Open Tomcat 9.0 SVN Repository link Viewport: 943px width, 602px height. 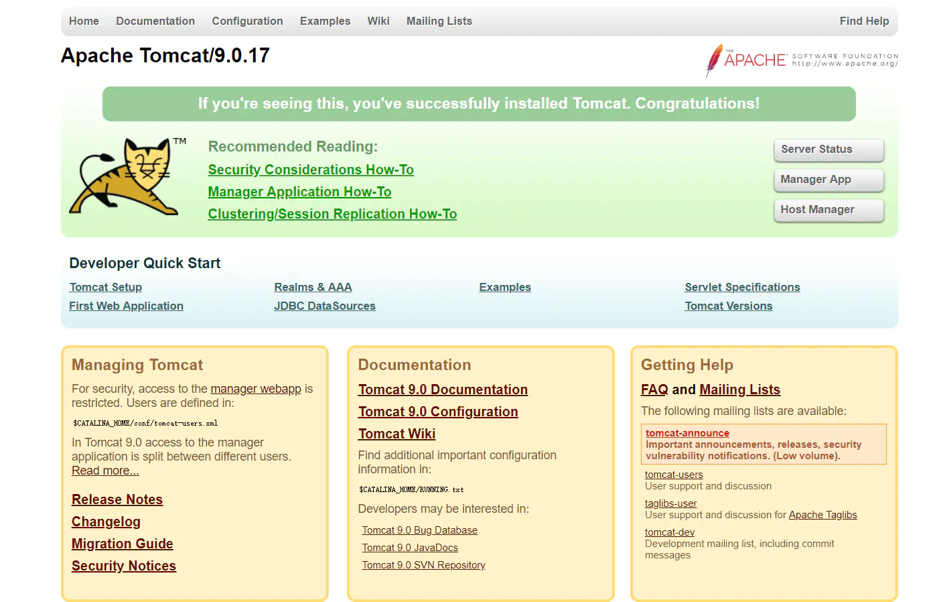(424, 565)
